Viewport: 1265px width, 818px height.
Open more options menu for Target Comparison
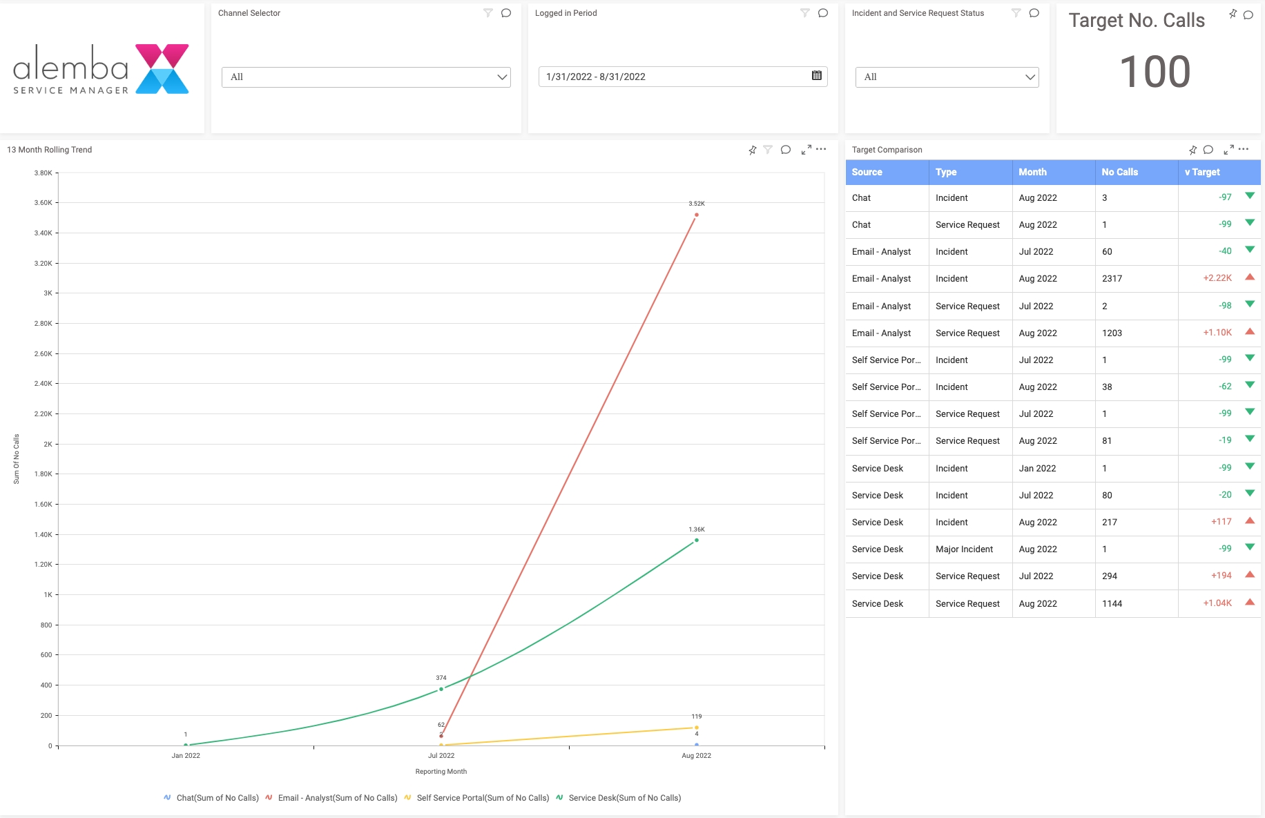coord(1244,149)
